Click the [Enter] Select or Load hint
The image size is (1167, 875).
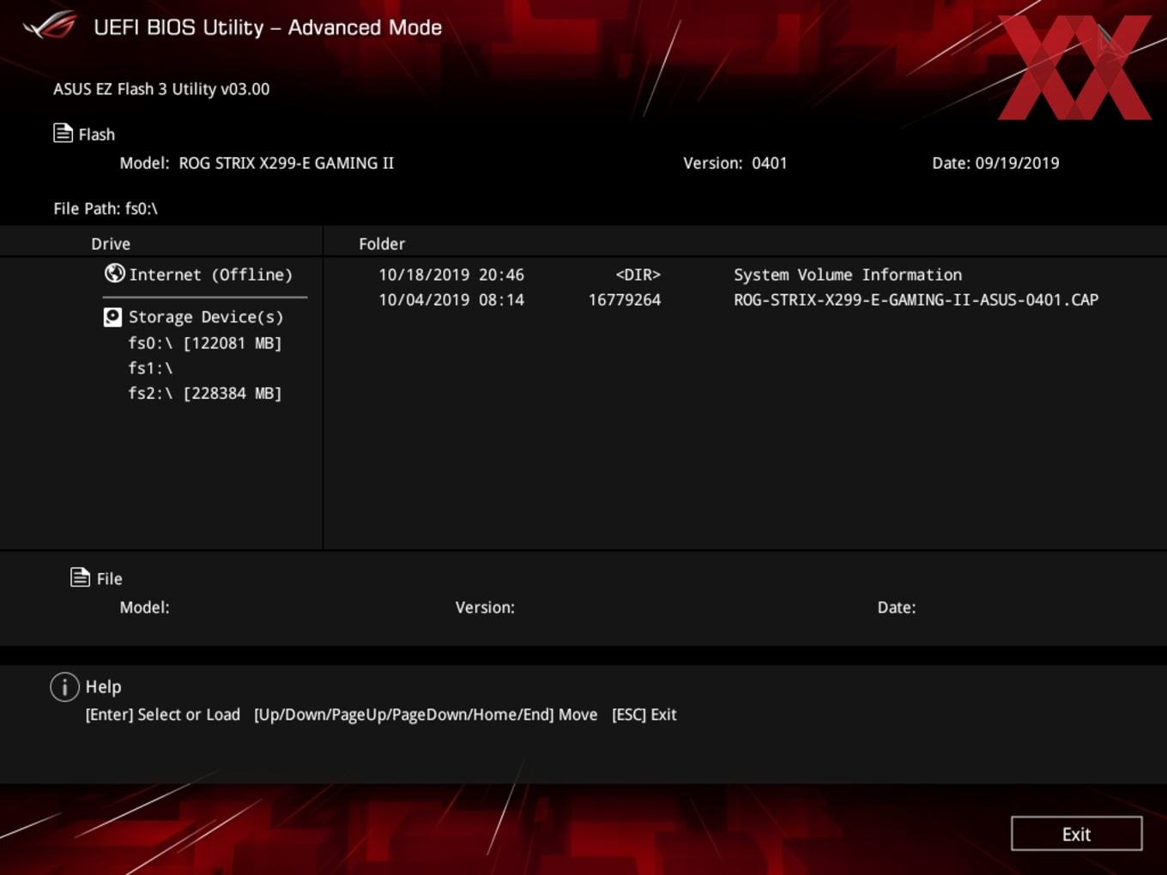click(163, 715)
